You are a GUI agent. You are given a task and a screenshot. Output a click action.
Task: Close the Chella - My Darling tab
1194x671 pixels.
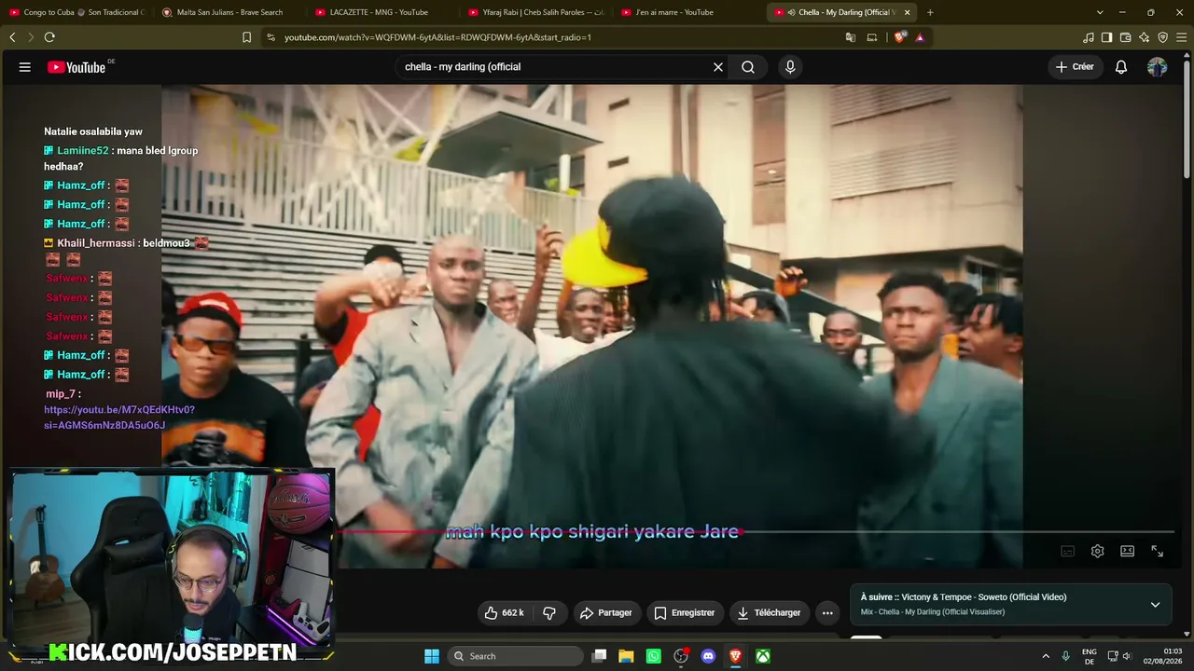tap(907, 12)
